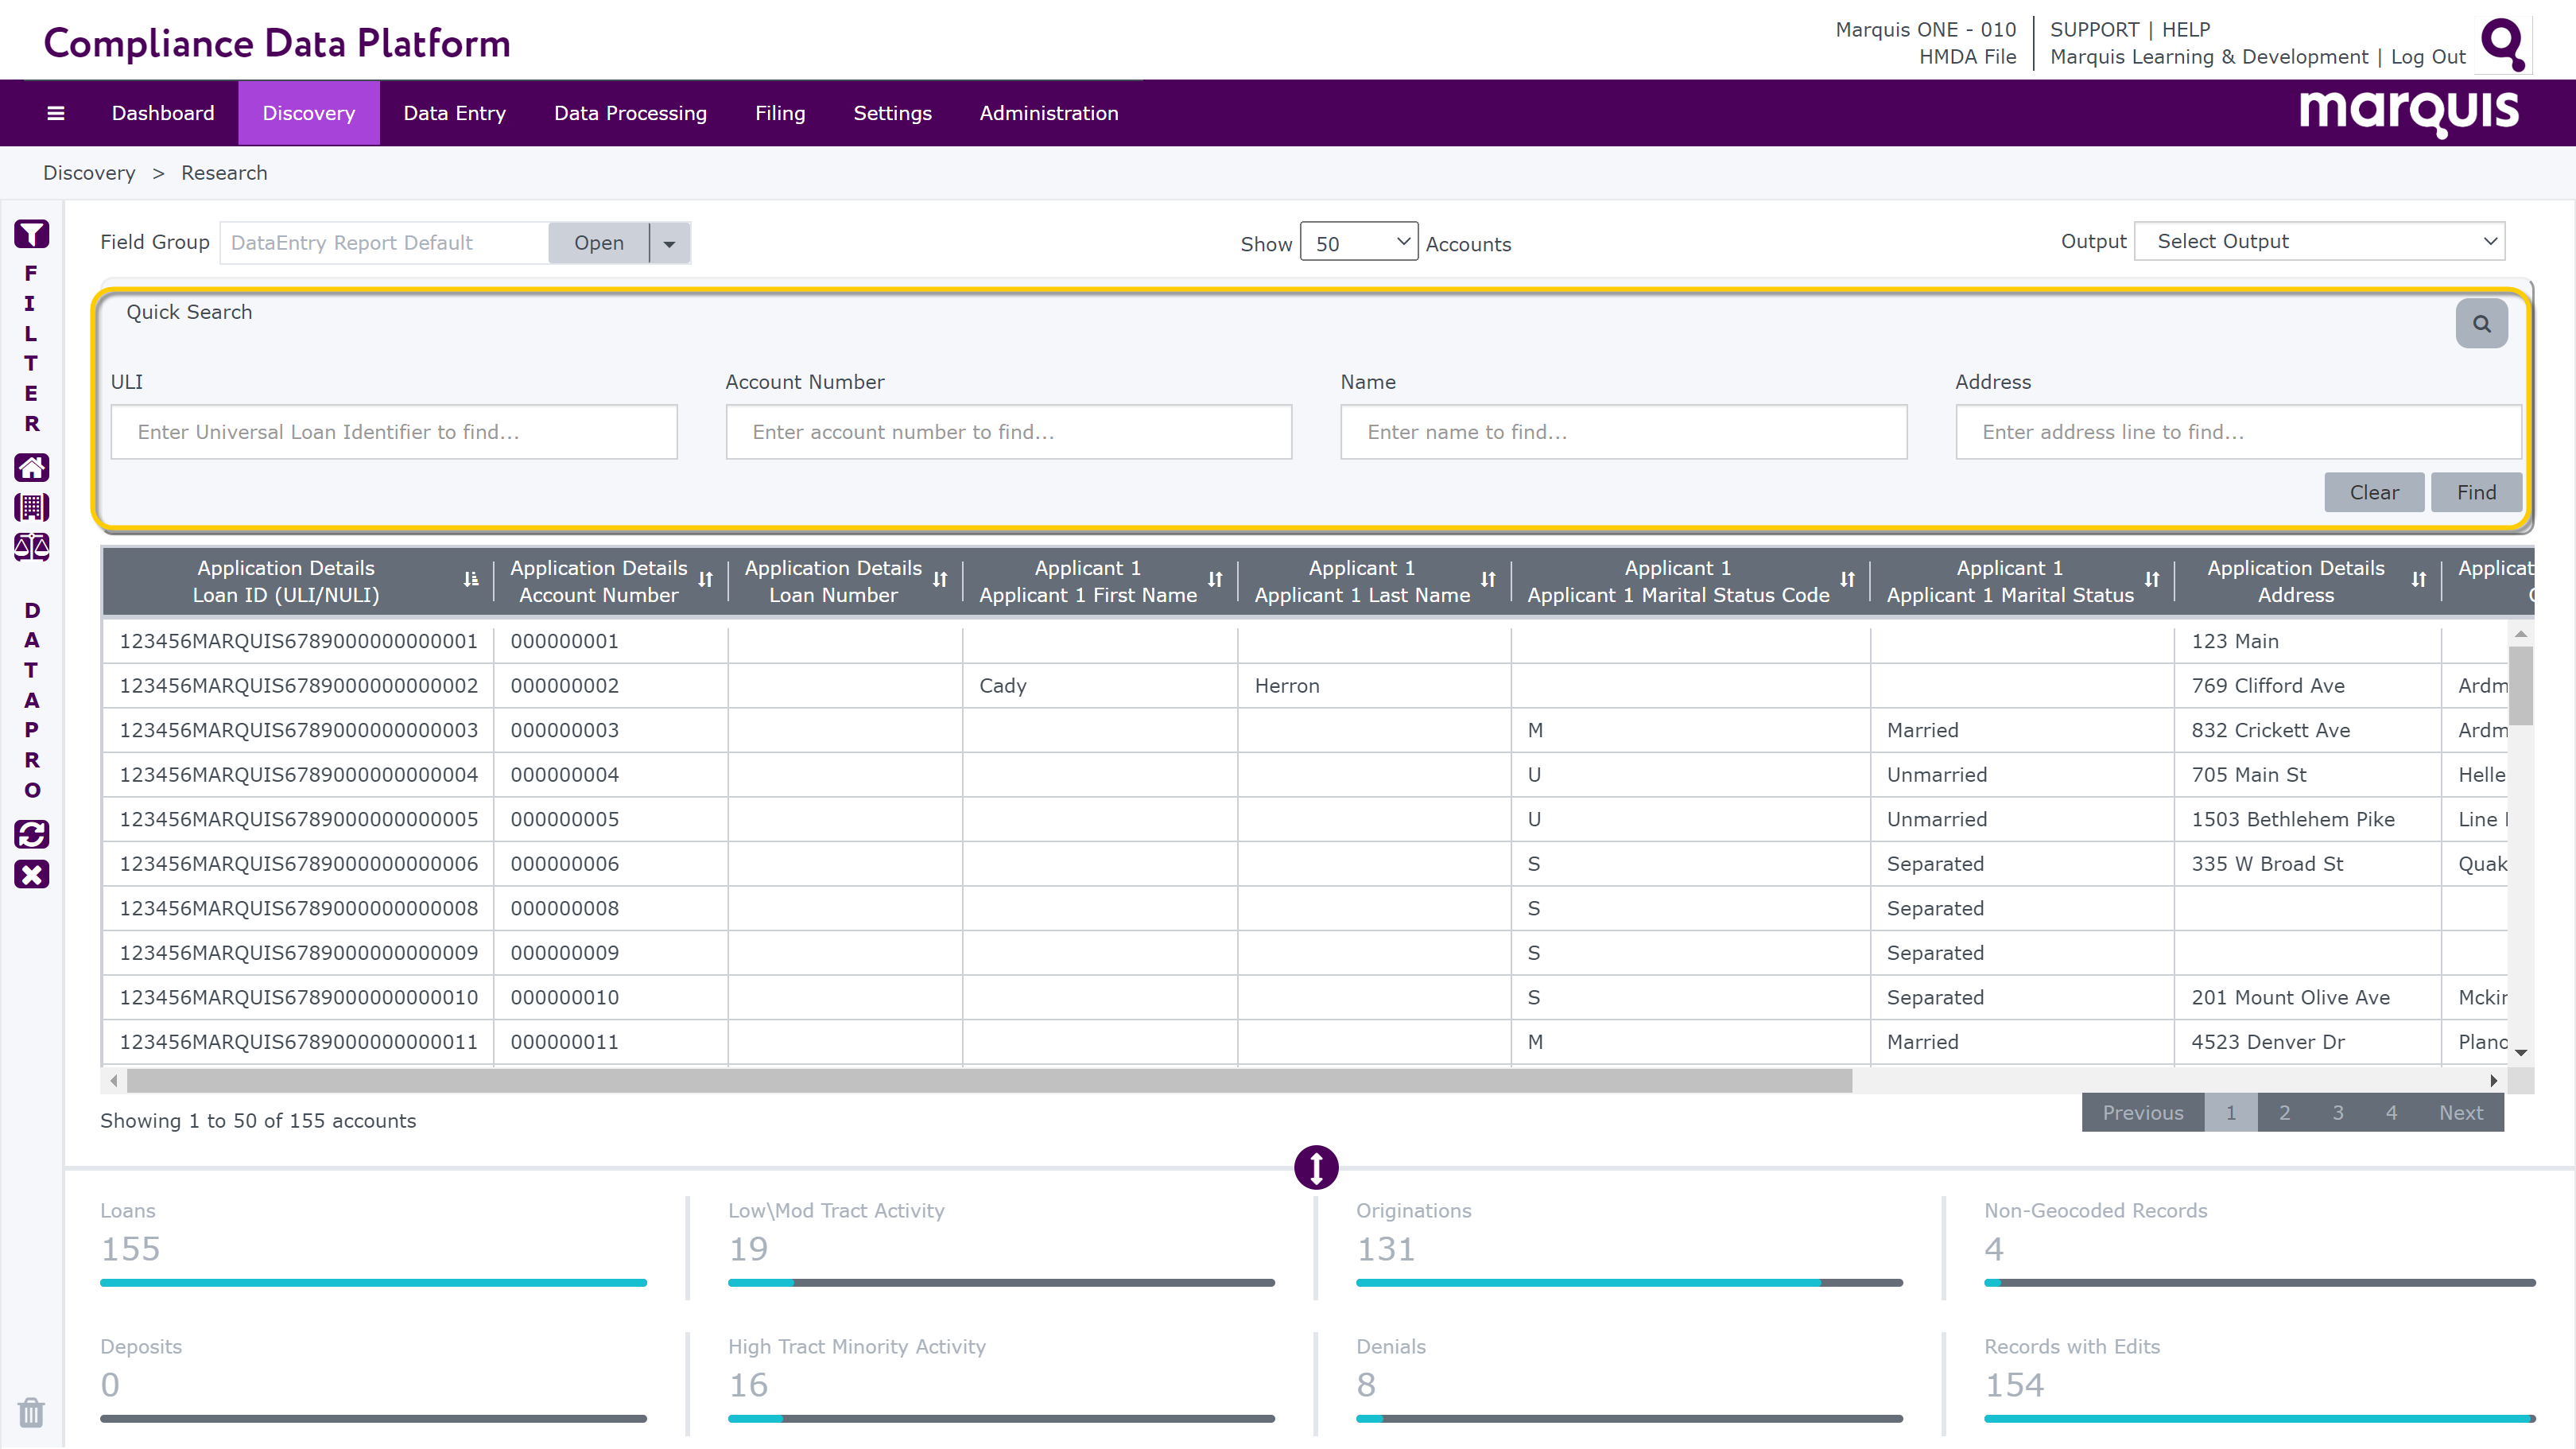Open the Settings tab
2576x1449 pixels.
(892, 113)
